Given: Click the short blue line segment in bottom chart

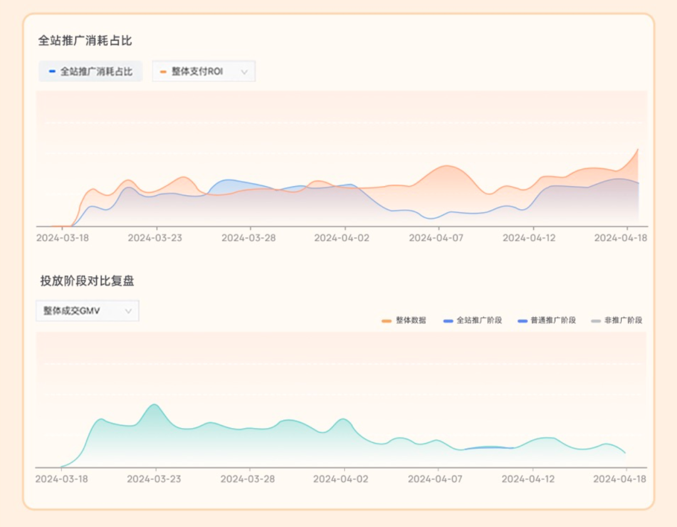Looking at the screenshot, I should click(x=489, y=447).
